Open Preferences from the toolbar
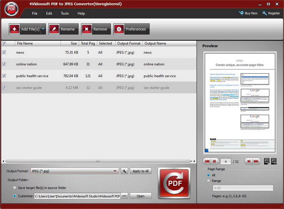Screen dimensions: 284x209 point(131,29)
